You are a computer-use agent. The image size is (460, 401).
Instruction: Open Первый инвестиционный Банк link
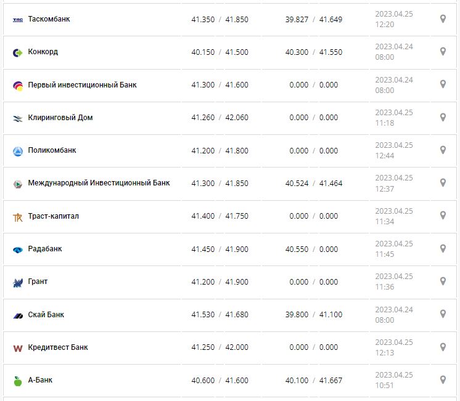click(x=82, y=84)
